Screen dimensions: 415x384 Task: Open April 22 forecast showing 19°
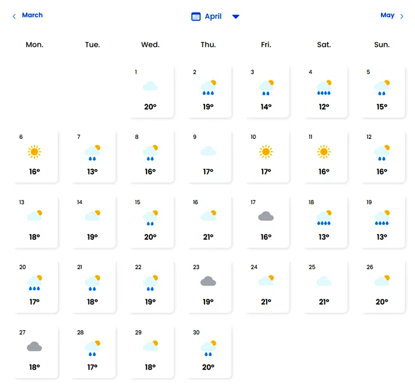point(151,287)
